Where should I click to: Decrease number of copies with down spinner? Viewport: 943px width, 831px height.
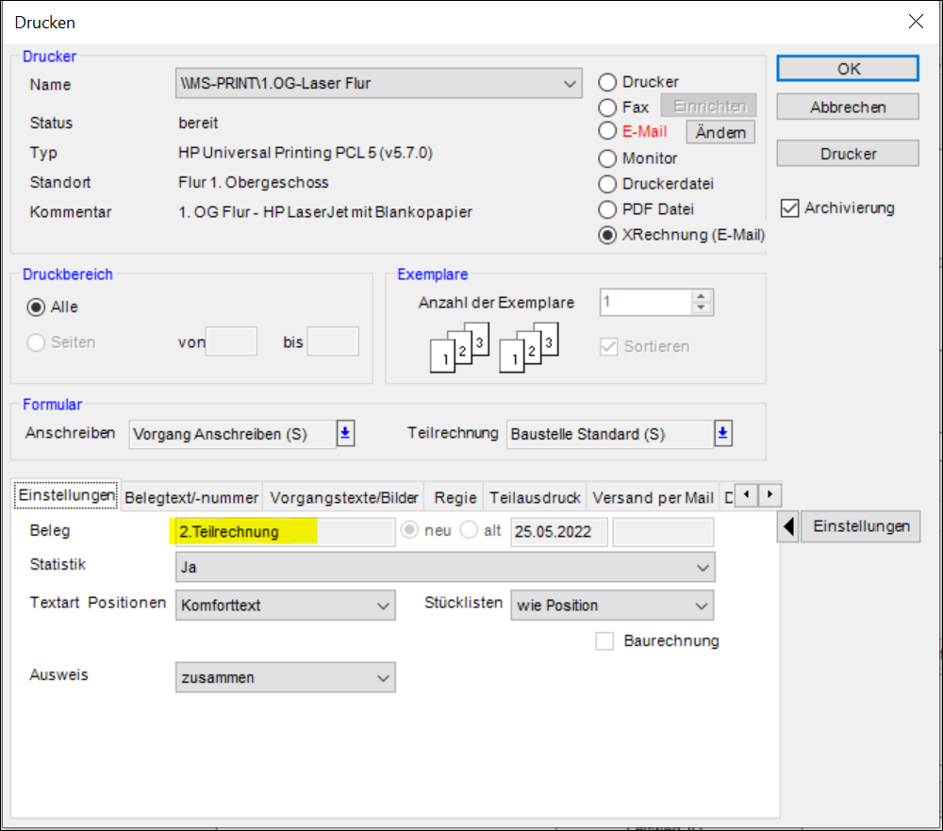(700, 307)
